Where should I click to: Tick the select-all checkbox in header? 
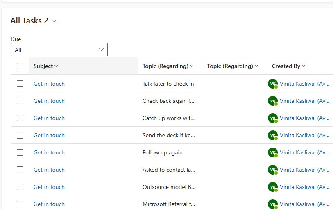[x=20, y=66]
